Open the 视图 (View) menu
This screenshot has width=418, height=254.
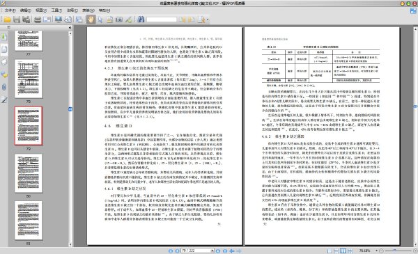(41, 10)
